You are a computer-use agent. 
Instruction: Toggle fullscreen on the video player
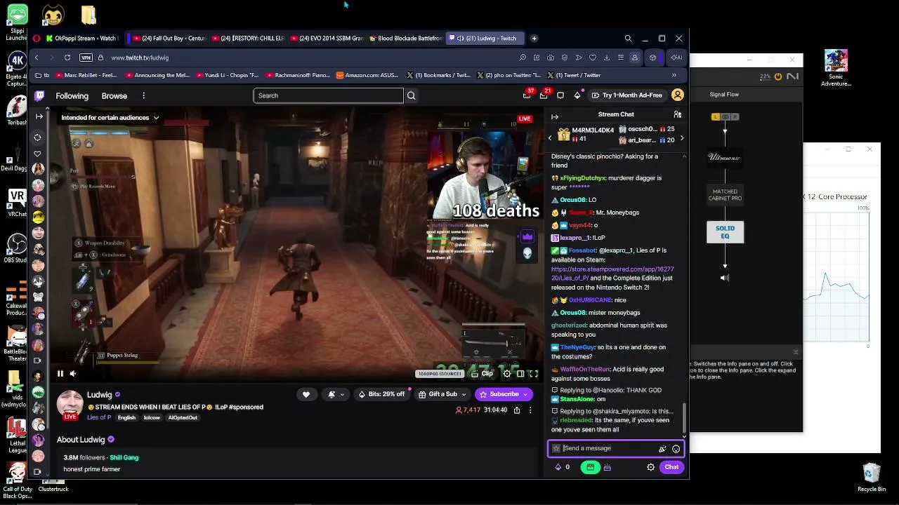534,374
